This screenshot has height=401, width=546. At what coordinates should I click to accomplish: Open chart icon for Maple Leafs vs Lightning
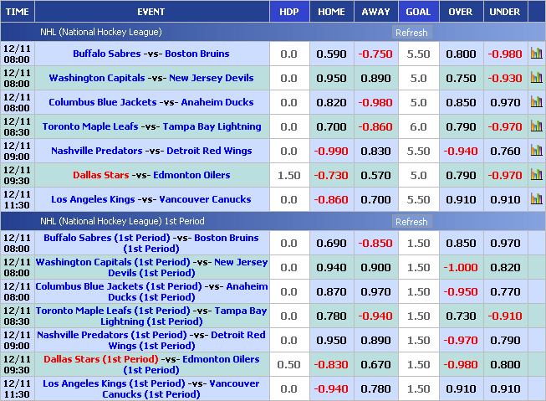pos(536,126)
